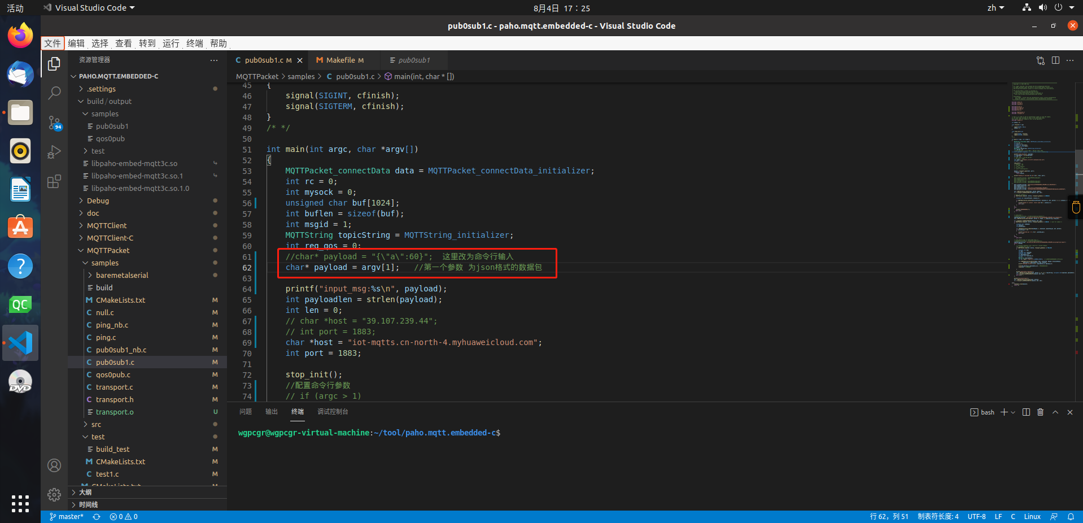1083x523 pixels.
Task: Open qos0pub.c in the explorer
Action: 148,374
